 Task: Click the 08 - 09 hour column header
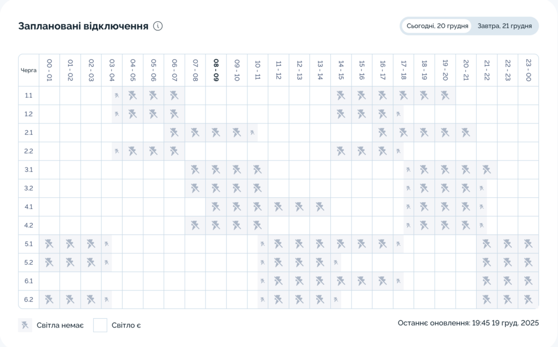(216, 70)
